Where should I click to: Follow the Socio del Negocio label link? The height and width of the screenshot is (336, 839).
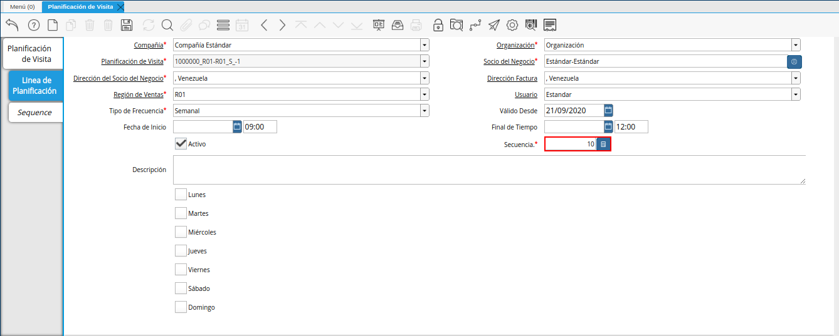pyautogui.click(x=509, y=61)
